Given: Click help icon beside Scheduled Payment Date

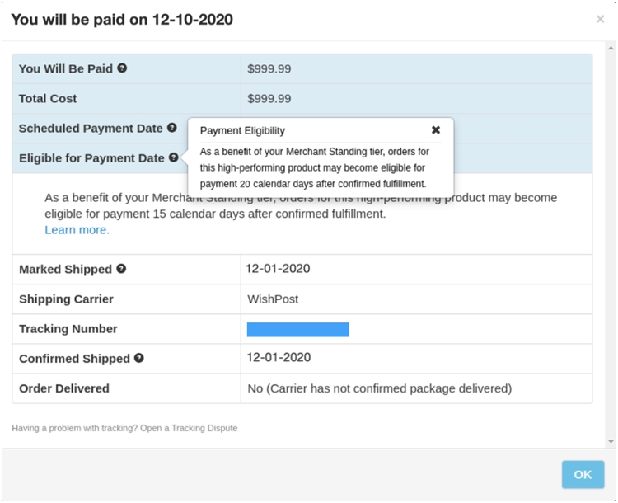Looking at the screenshot, I should (x=172, y=128).
